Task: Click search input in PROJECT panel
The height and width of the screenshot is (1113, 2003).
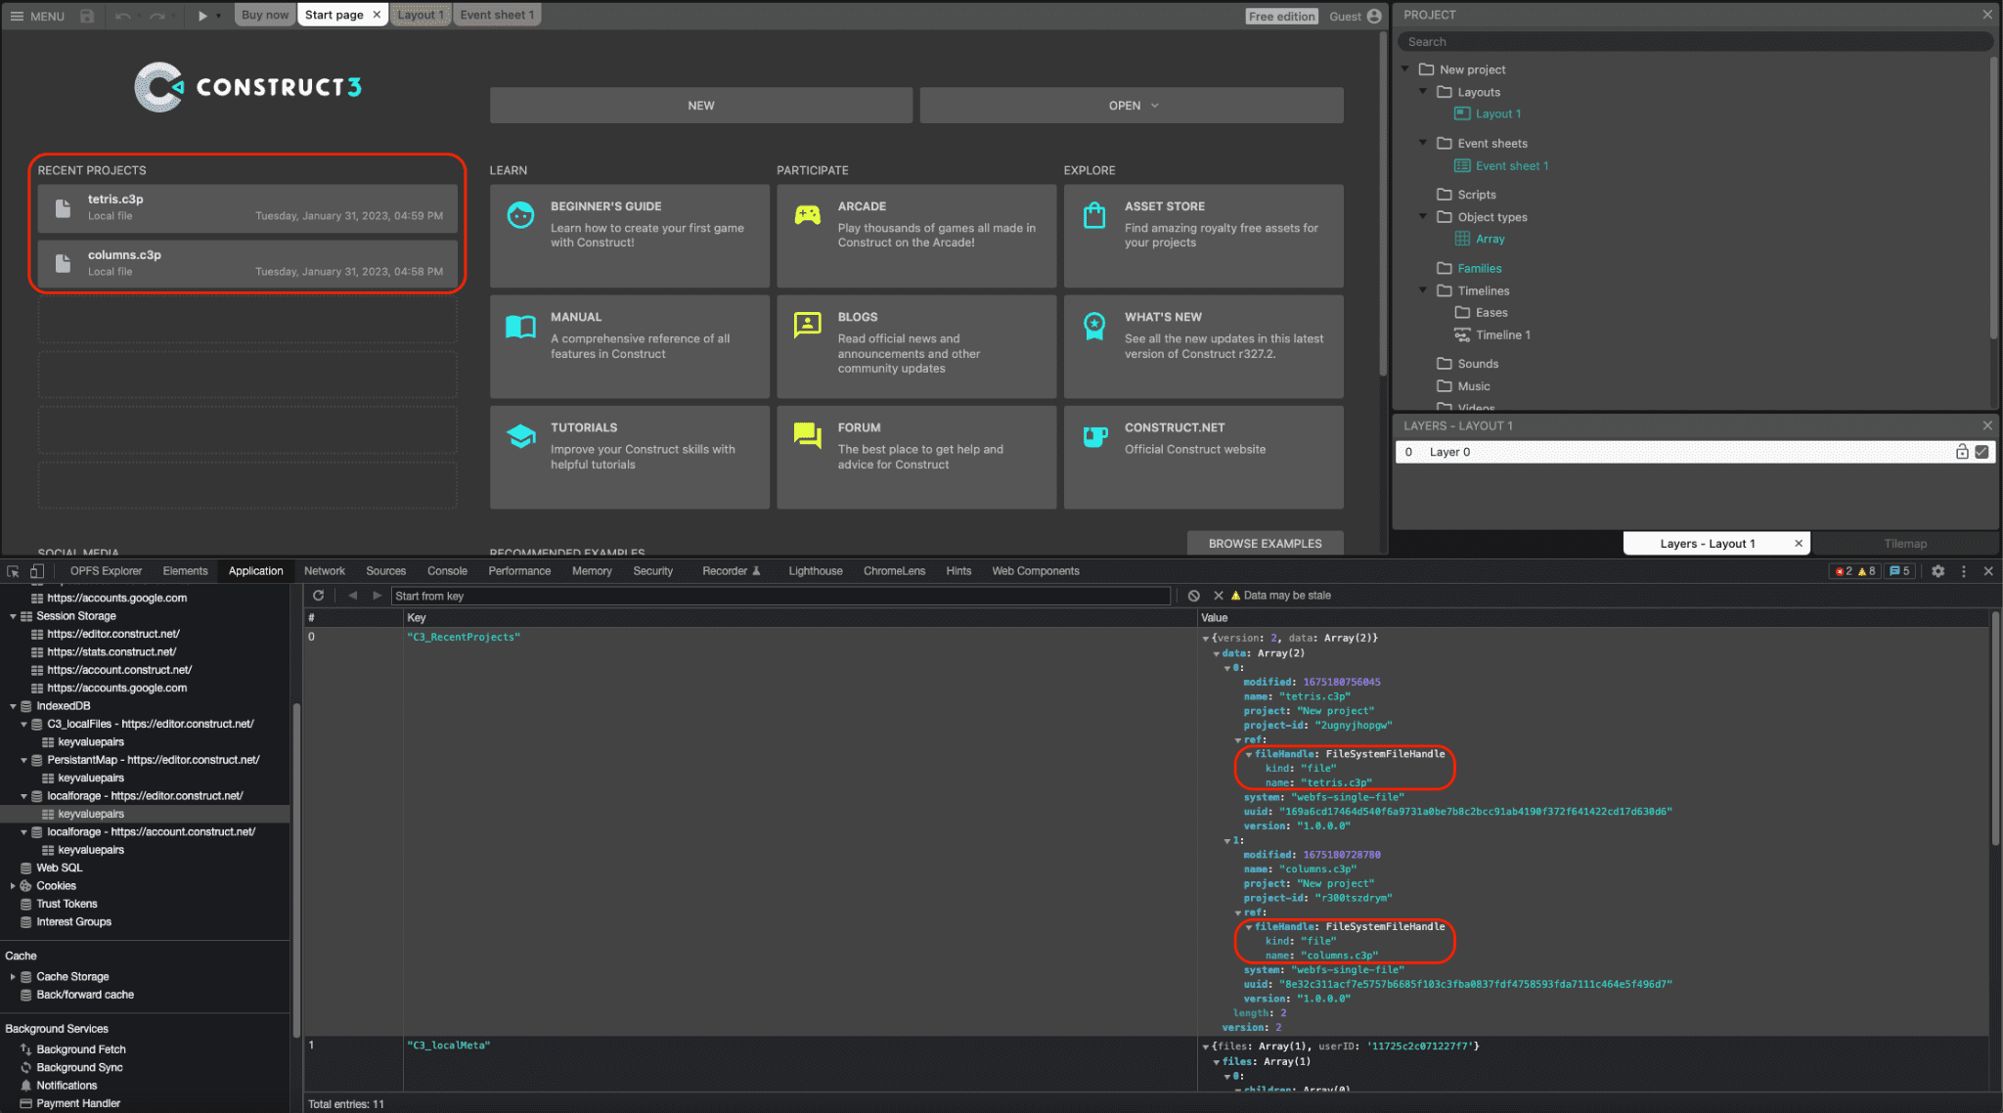Action: click(x=1693, y=41)
